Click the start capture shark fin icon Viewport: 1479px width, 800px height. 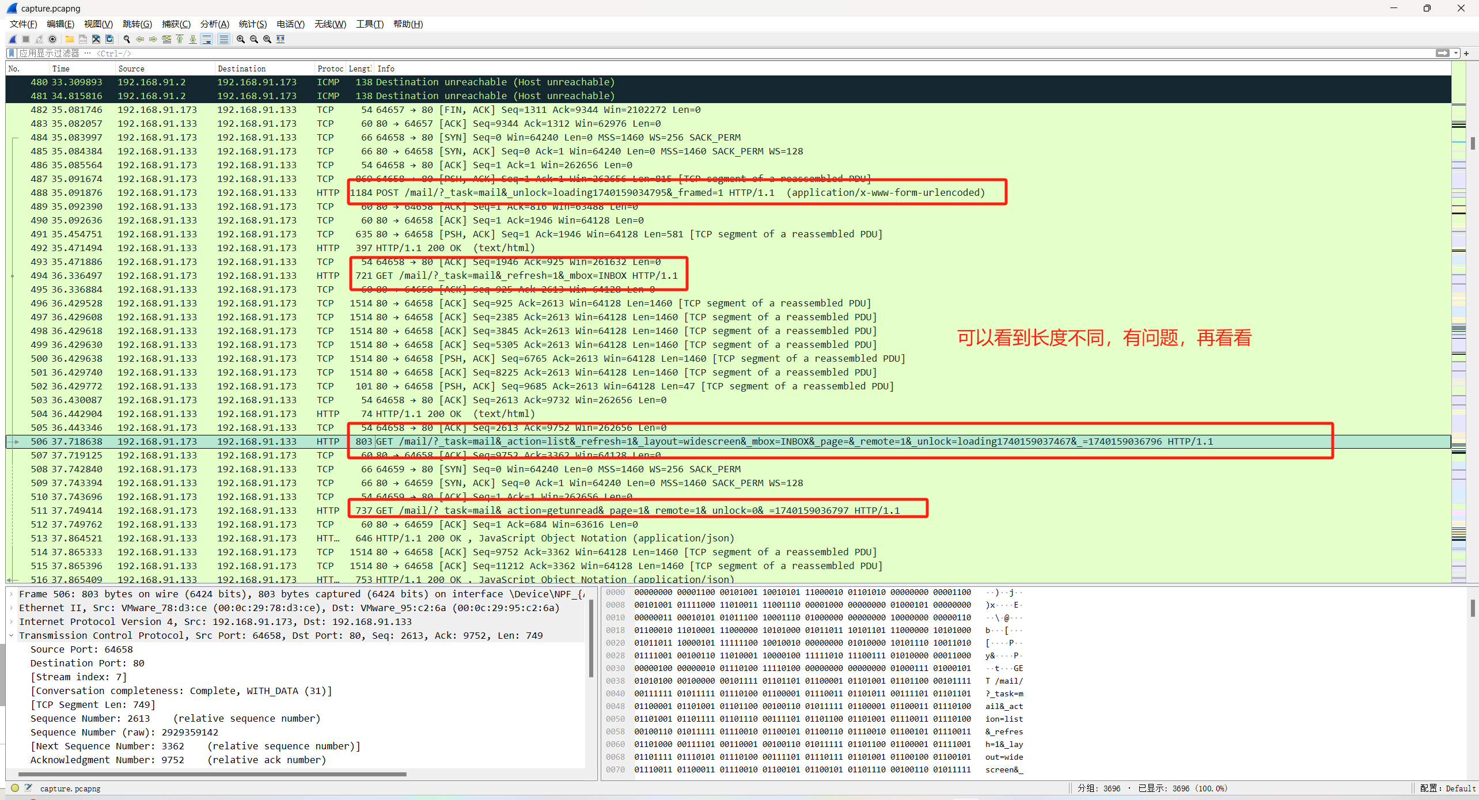tap(13, 39)
